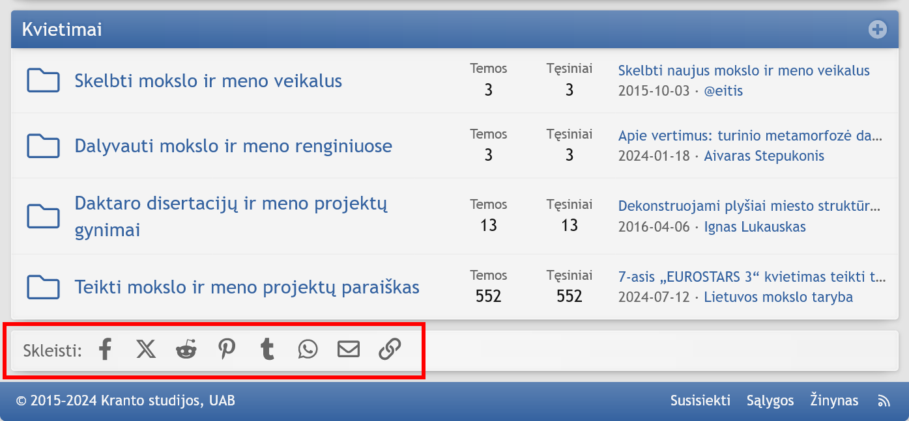This screenshot has width=909, height=421.
Task: Open latest post 7-asis EUROSTARS 3 kvietimas
Action: pos(752,277)
